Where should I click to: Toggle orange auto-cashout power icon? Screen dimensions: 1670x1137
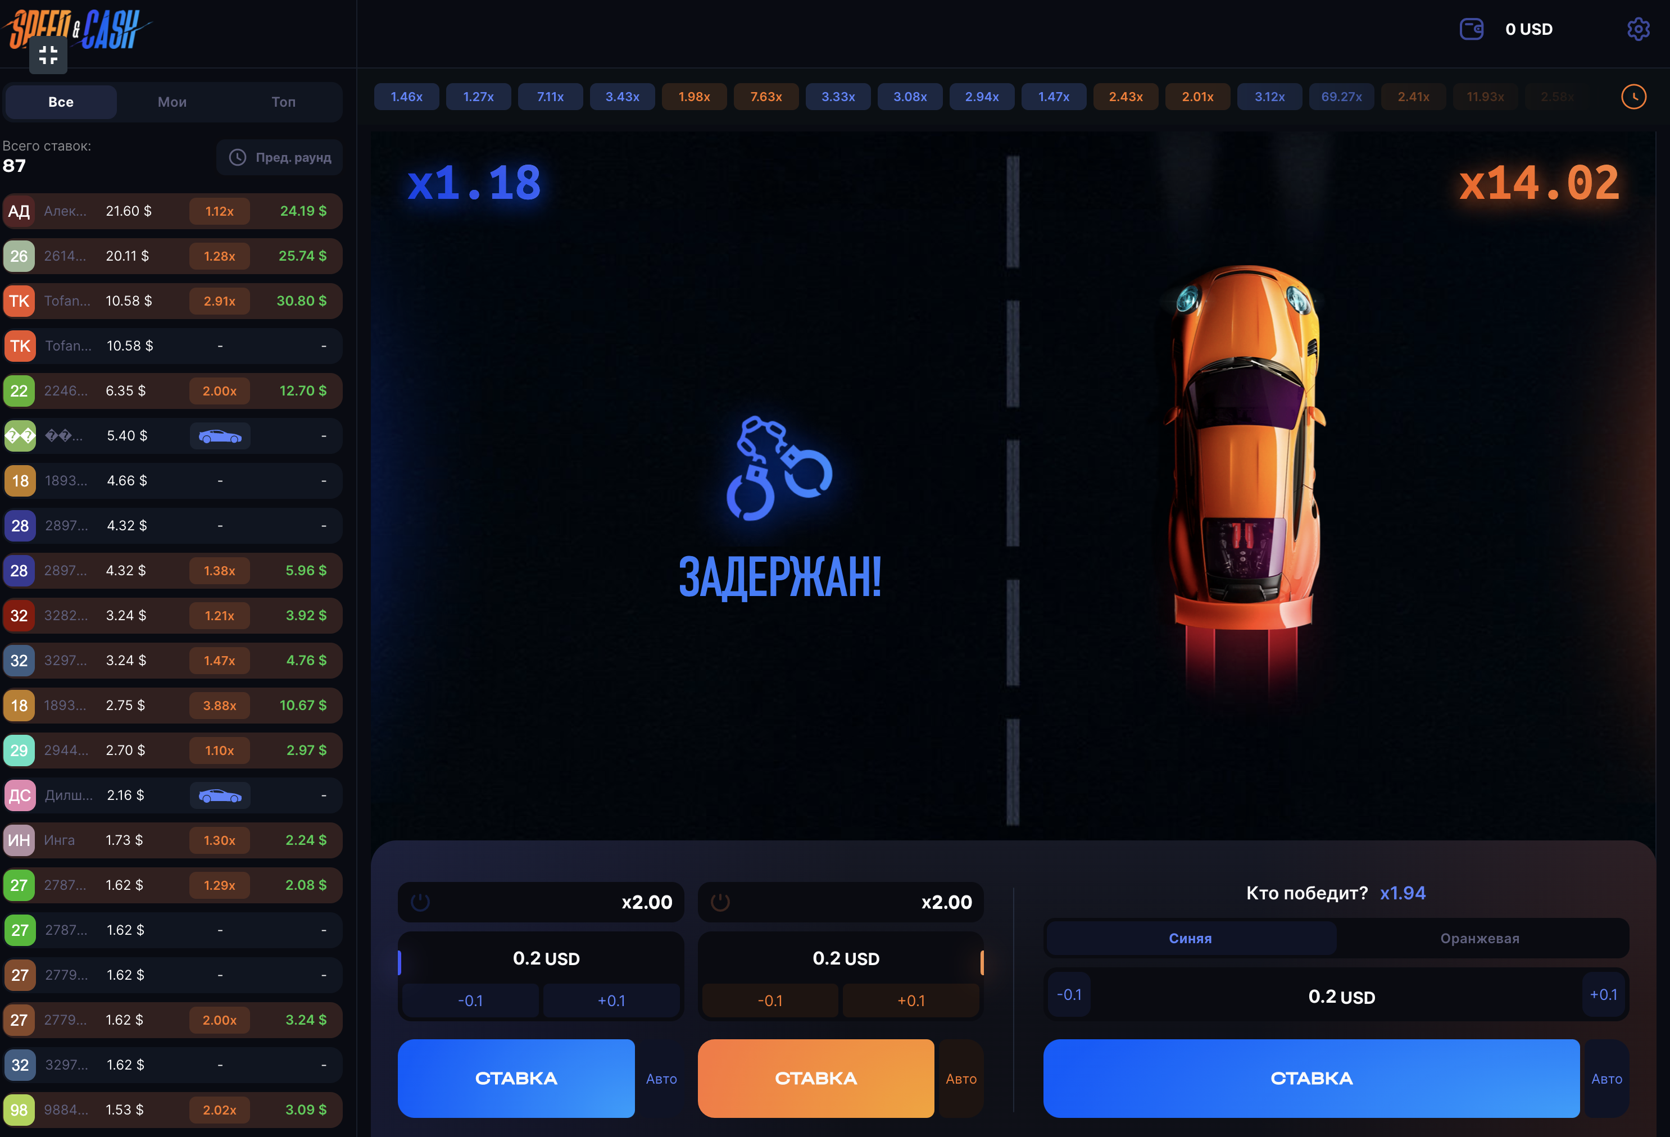[720, 902]
